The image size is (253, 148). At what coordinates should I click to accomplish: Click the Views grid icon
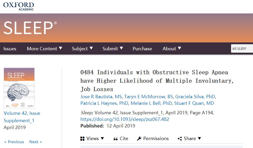(82, 139)
